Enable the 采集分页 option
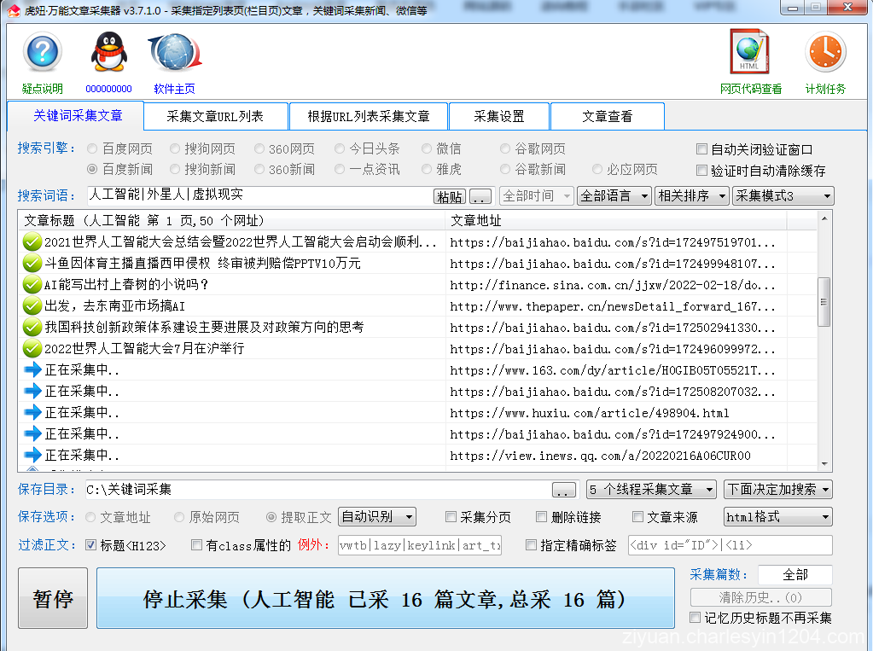This screenshot has height=651, width=873. [450, 516]
